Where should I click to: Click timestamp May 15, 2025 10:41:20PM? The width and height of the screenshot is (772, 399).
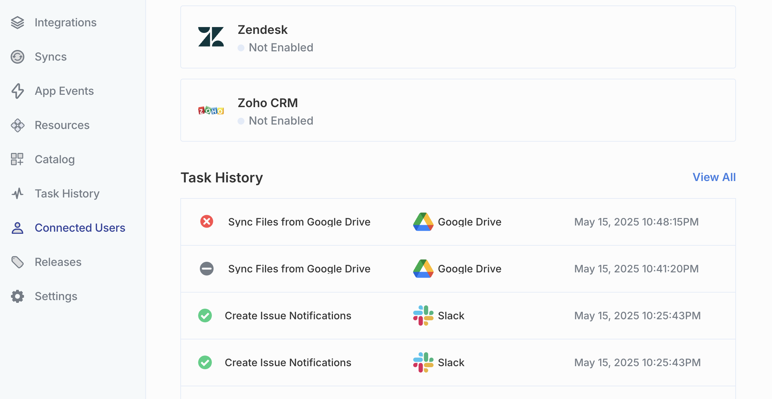(x=637, y=269)
